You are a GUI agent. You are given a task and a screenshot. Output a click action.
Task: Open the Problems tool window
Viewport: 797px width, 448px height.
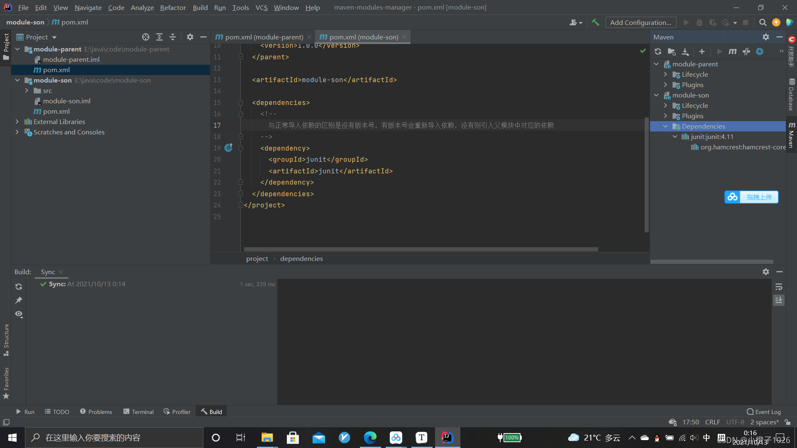[96, 411]
